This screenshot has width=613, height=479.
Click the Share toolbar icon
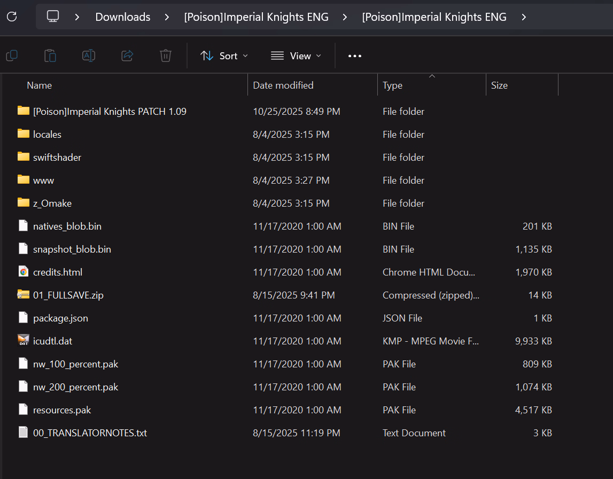tap(127, 56)
